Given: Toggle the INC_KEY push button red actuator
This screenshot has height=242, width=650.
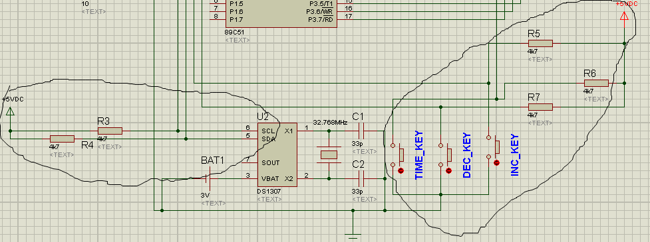Looking at the screenshot, I should click(496, 162).
